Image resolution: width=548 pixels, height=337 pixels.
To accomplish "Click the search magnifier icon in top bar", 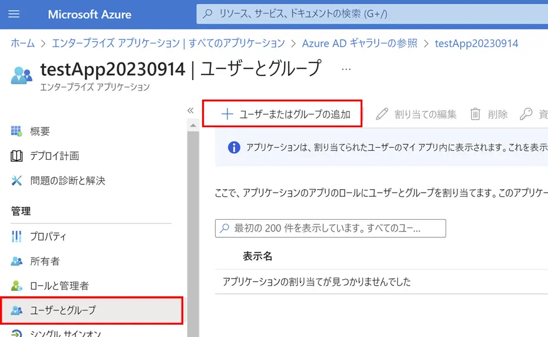I will point(207,14).
